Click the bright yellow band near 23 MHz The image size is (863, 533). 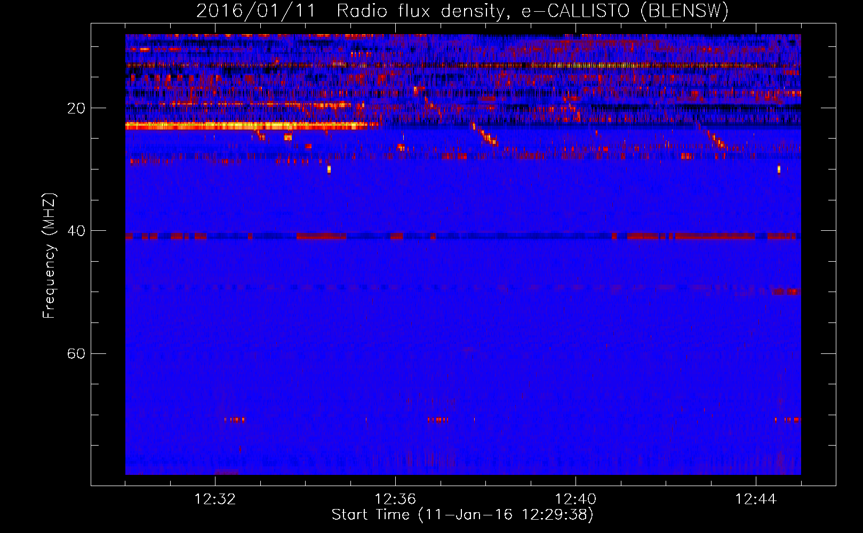coord(252,126)
